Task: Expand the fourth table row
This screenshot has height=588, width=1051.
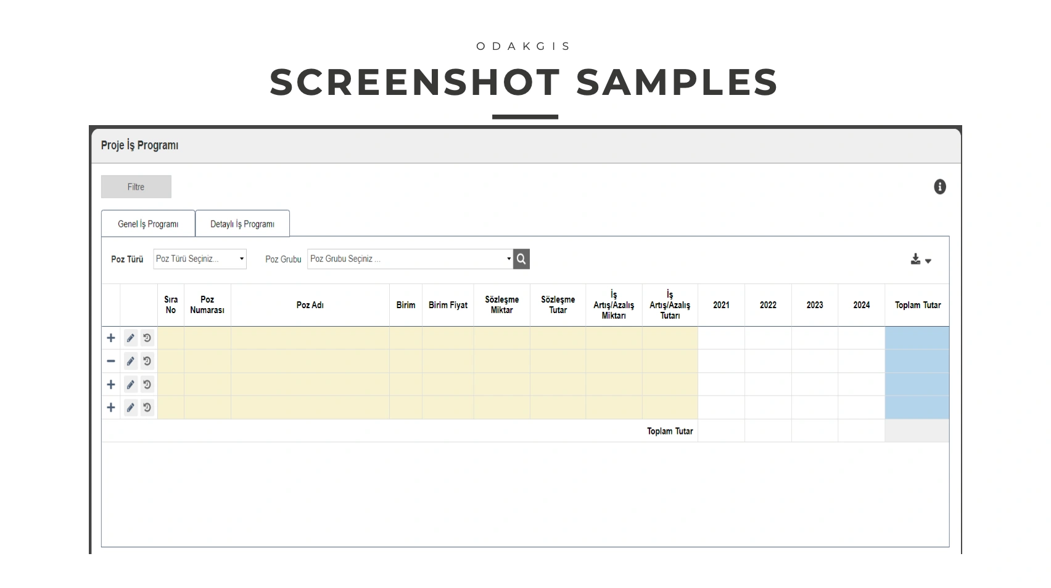Action: click(111, 407)
